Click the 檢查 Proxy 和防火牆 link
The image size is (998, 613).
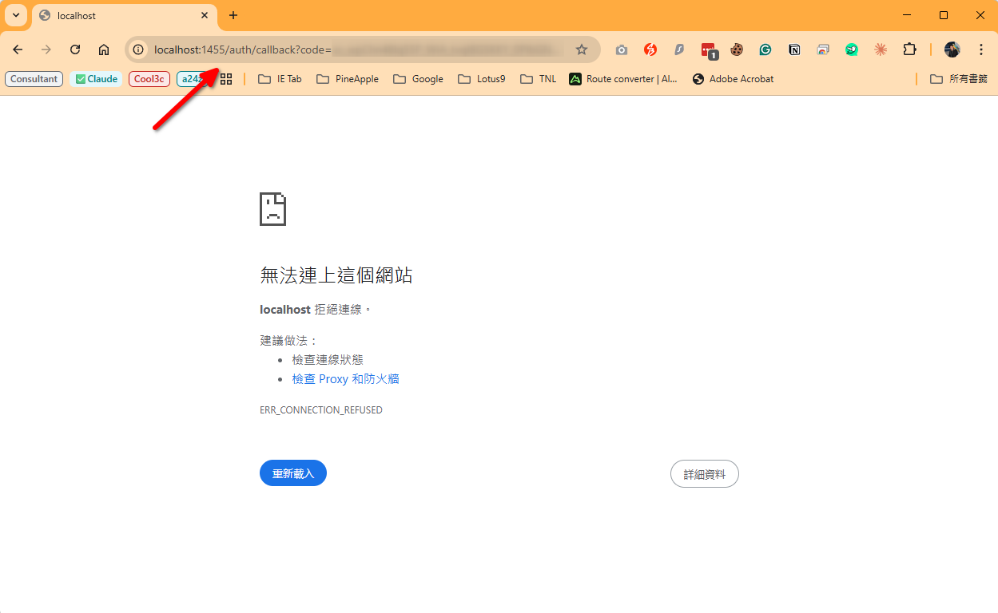pos(345,379)
